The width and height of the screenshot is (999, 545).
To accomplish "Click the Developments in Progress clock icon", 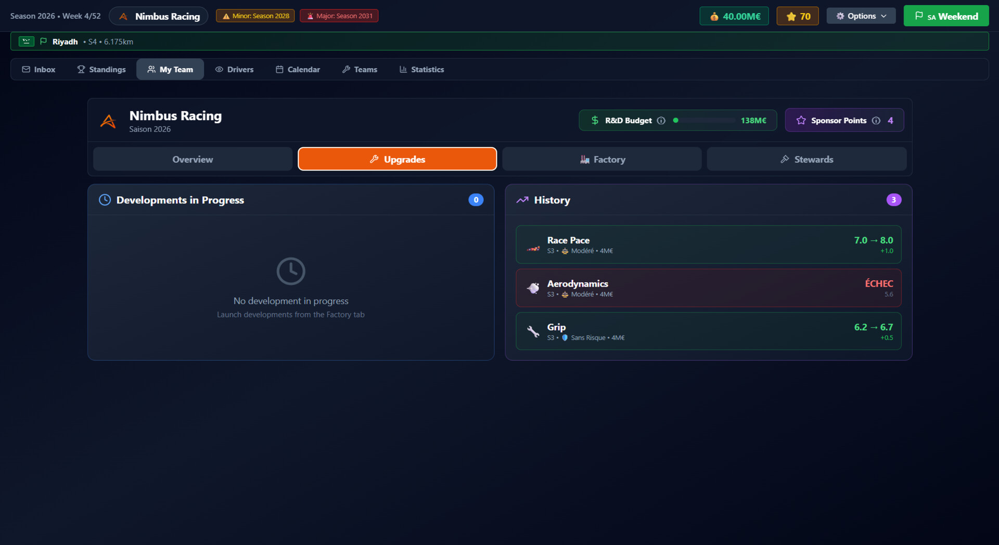I will 105,200.
